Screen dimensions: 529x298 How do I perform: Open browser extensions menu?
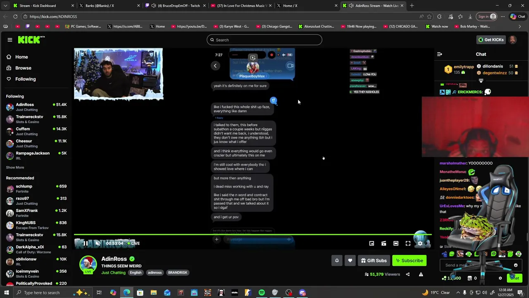(x=439, y=17)
